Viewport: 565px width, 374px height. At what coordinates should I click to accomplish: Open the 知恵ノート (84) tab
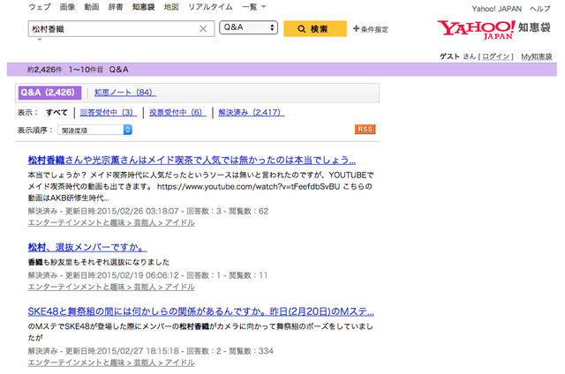pos(125,93)
